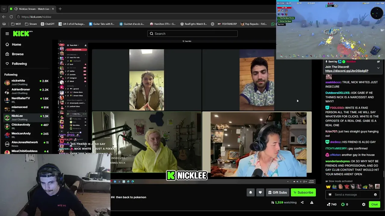Click xf4ctor username in chat
This screenshot has height=216, width=385.
click(x=335, y=155)
